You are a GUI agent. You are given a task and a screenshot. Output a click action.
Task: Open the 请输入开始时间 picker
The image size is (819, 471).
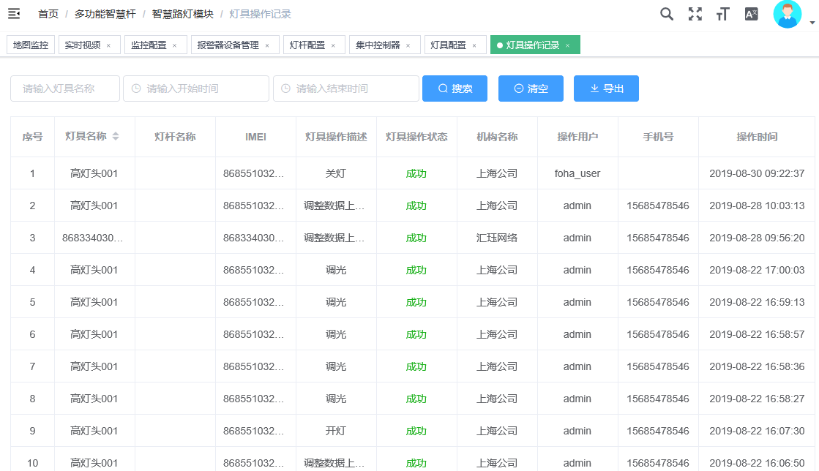tap(196, 88)
